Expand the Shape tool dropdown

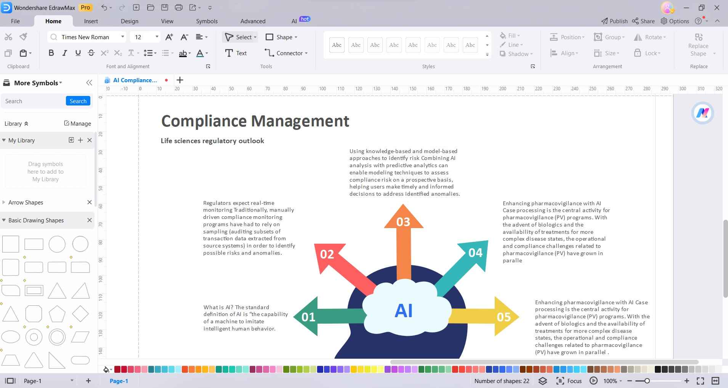coord(296,37)
